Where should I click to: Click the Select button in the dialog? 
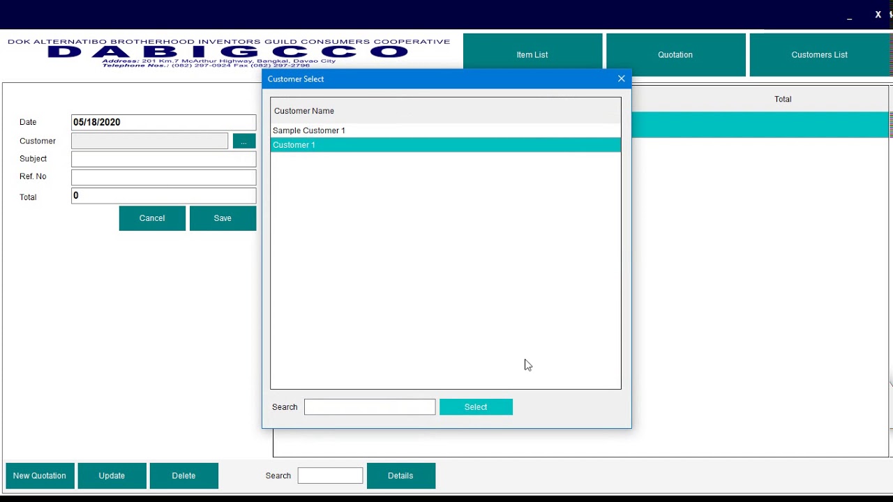click(476, 407)
